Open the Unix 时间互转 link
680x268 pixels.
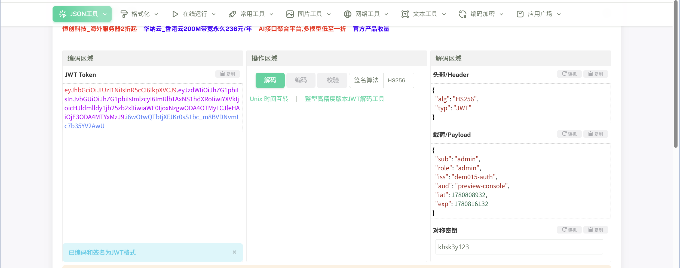[269, 99]
